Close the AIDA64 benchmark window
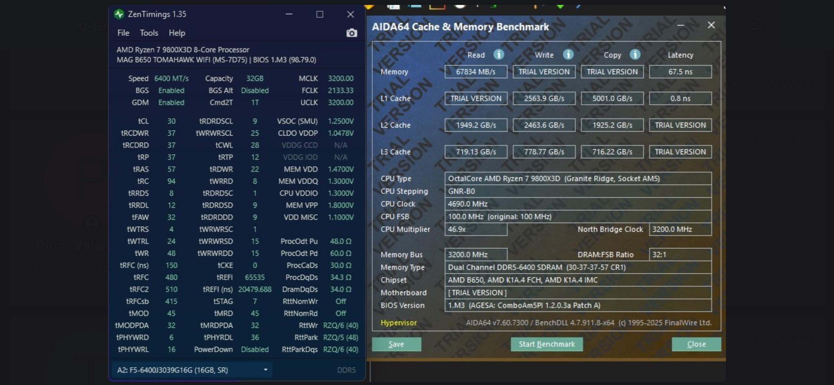 (x=711, y=25)
